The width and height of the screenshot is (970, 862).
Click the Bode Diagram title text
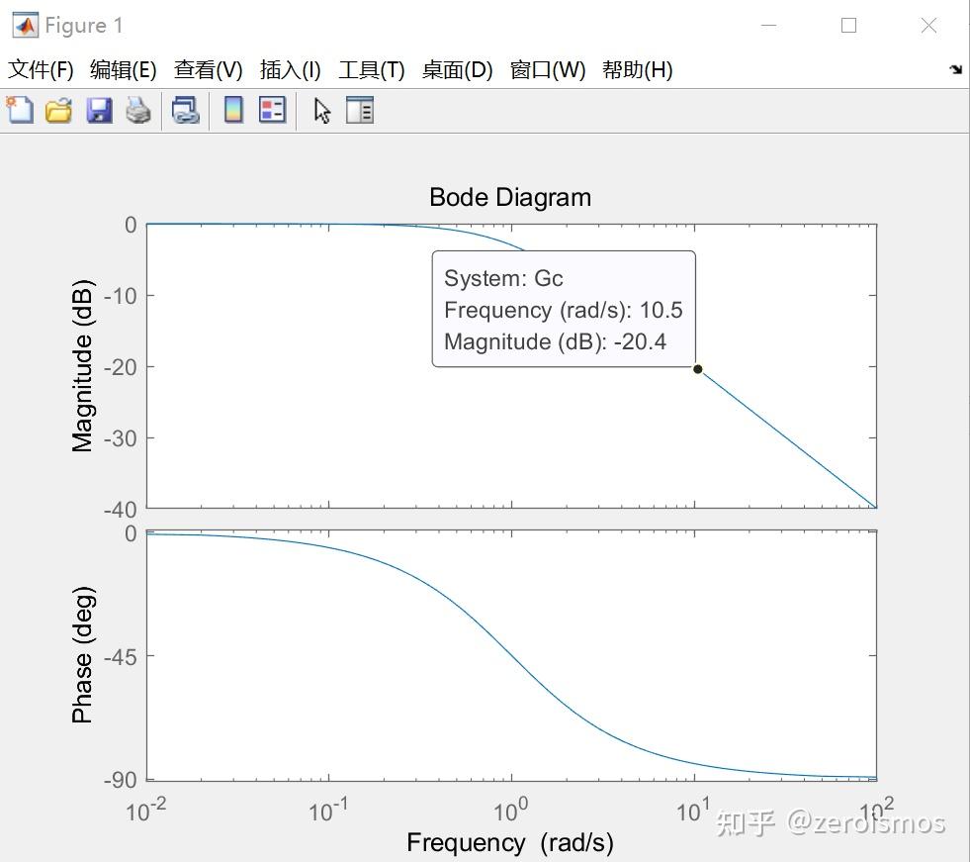coord(509,197)
